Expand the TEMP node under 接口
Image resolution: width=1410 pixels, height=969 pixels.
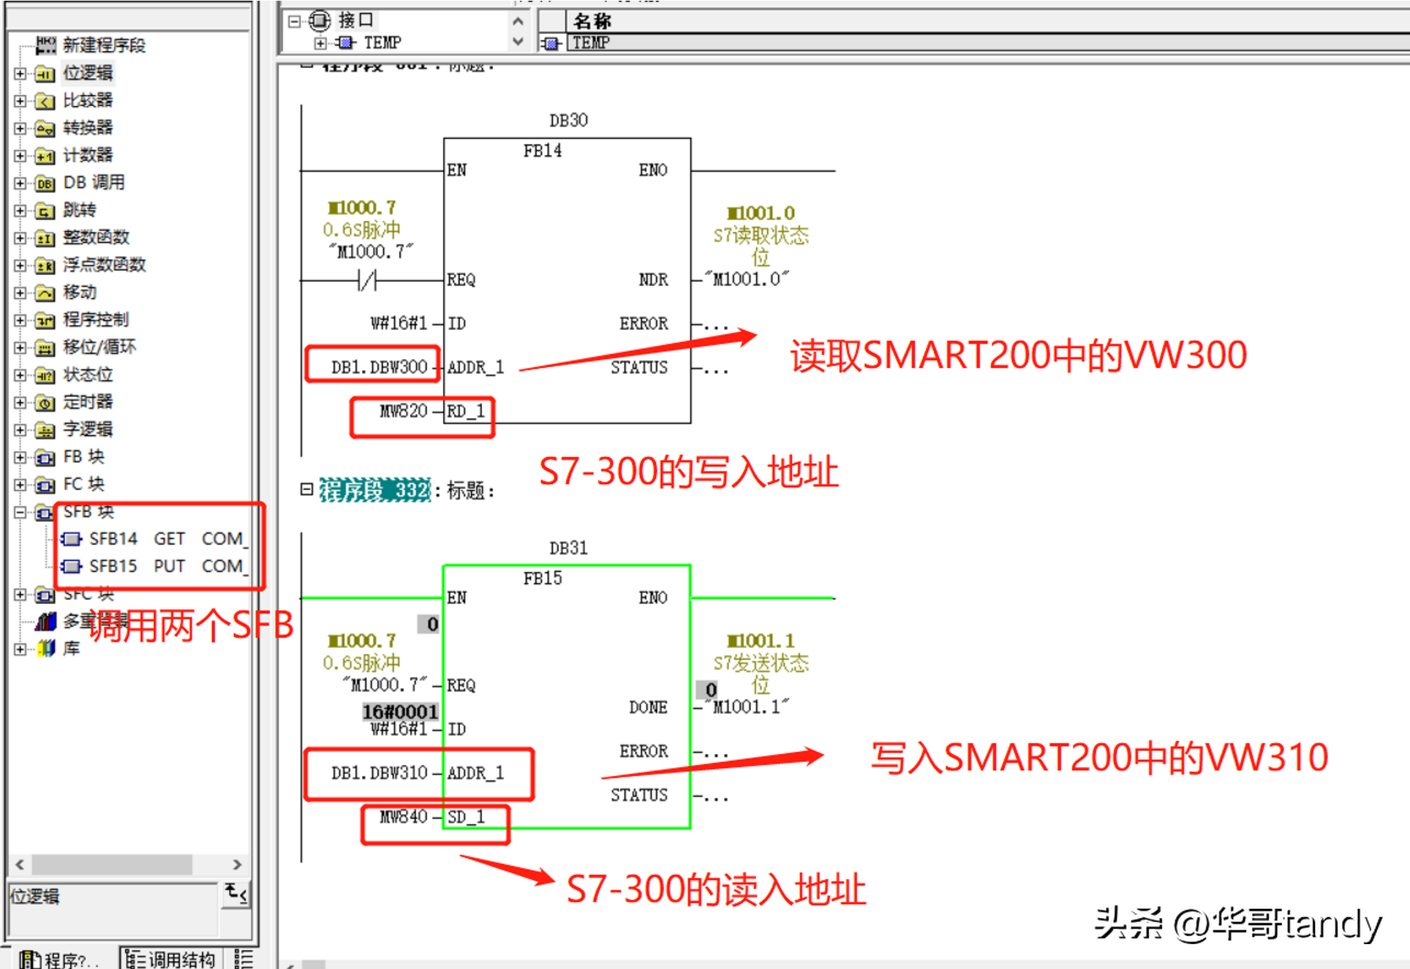click(x=320, y=43)
